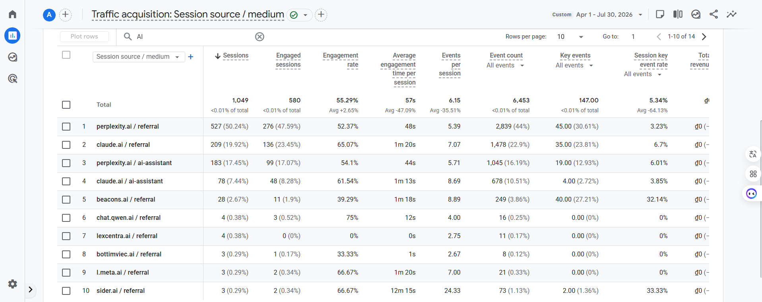Click the Event count column header
Screen dimensions: 762x302
tap(506, 56)
